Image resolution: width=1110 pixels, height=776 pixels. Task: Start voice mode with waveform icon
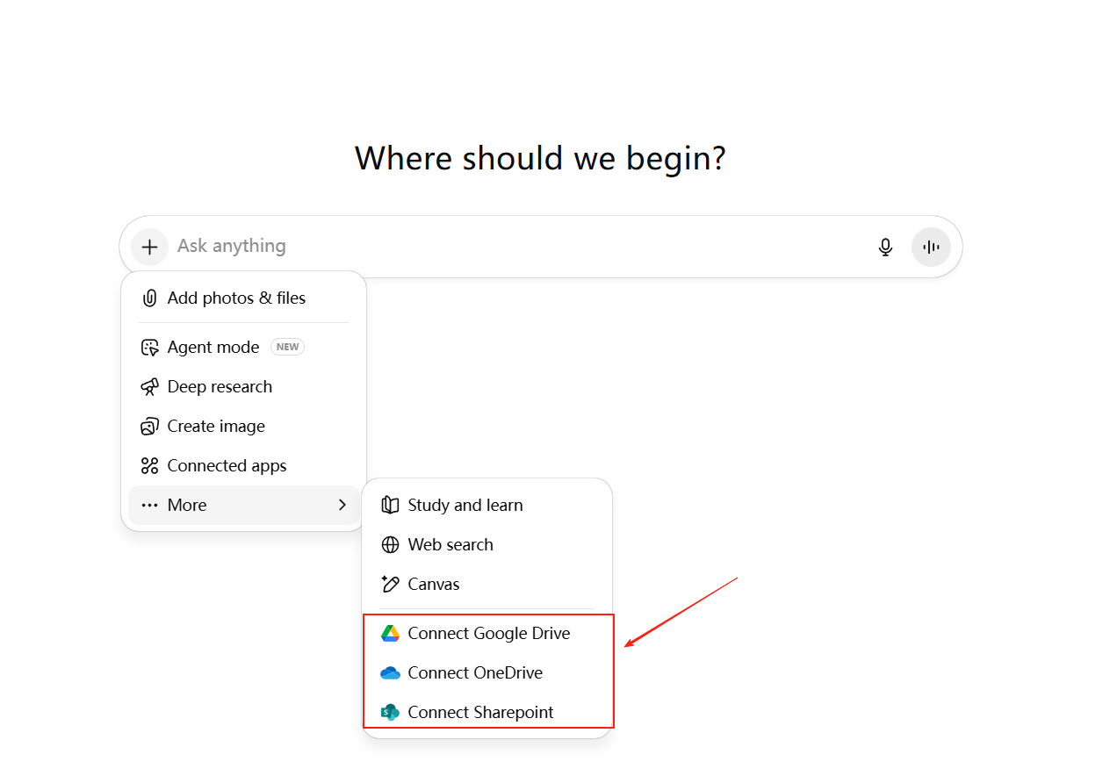point(931,248)
